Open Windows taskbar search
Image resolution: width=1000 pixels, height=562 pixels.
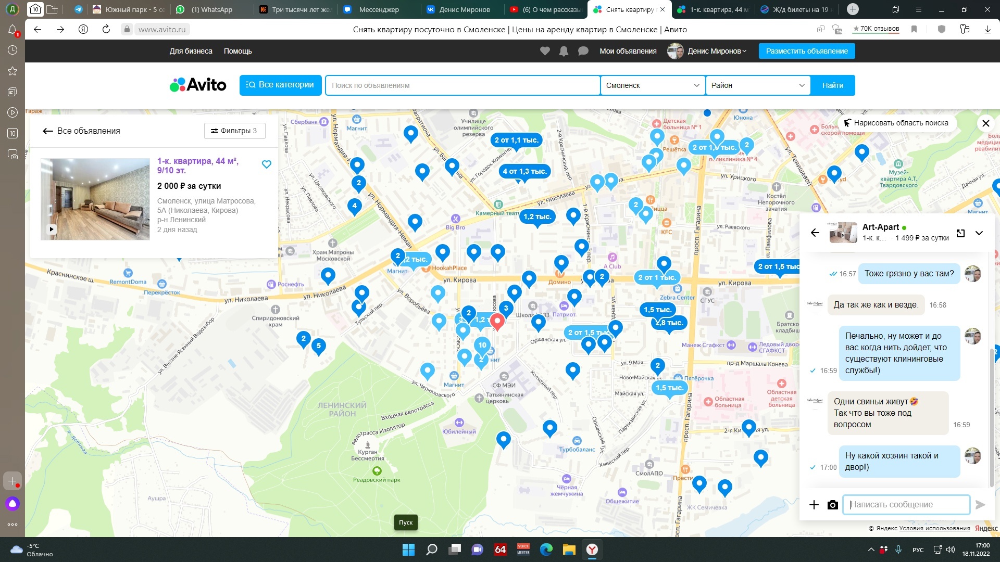click(432, 550)
